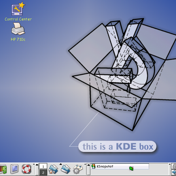Select the KSnapshot taskbar entry
Viewport: 176px width, 176px height.
[120, 166]
